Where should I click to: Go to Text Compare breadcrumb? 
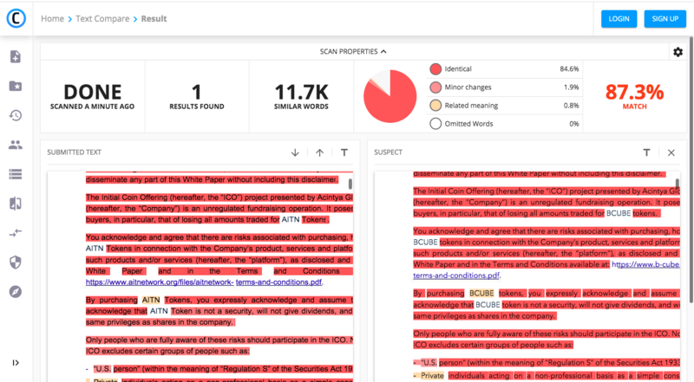click(102, 18)
